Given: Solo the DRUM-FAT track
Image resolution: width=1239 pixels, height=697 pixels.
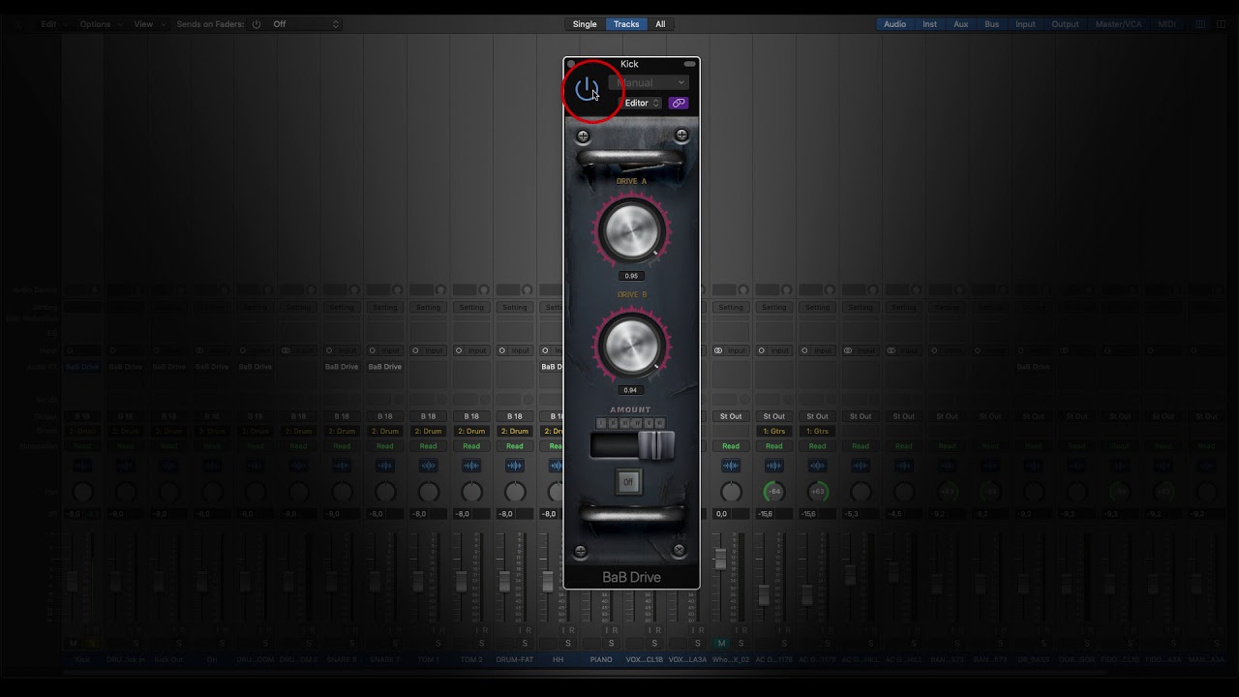Looking at the screenshot, I should (525, 643).
